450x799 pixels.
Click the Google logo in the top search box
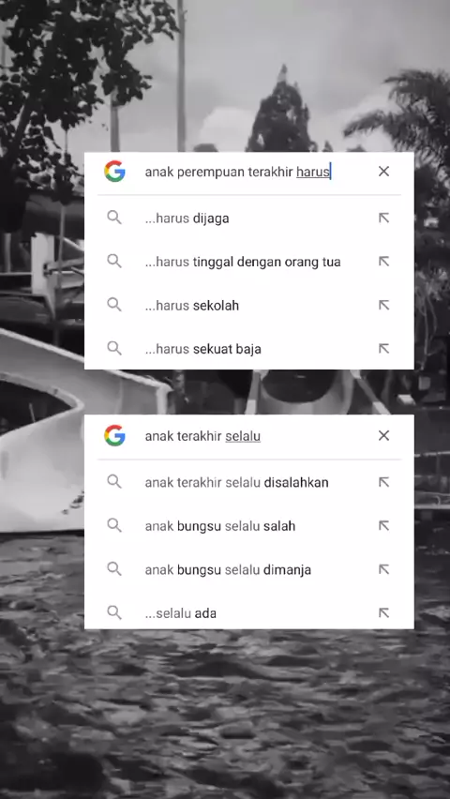114,172
